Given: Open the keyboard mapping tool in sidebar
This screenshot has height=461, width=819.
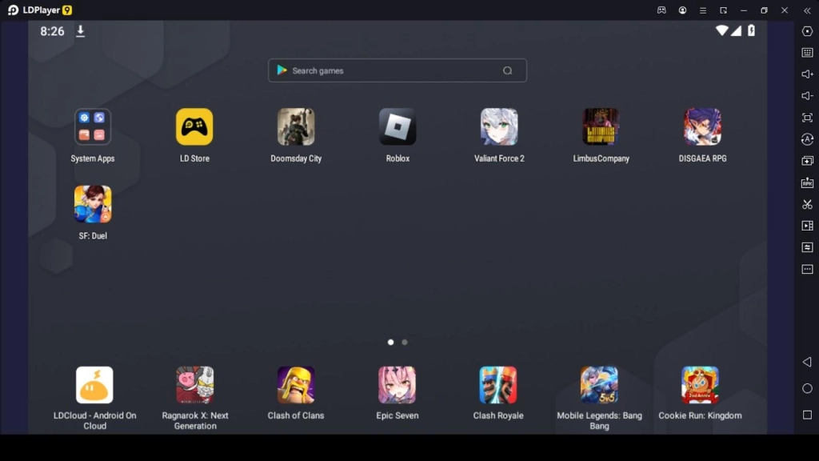Looking at the screenshot, I should (x=807, y=53).
